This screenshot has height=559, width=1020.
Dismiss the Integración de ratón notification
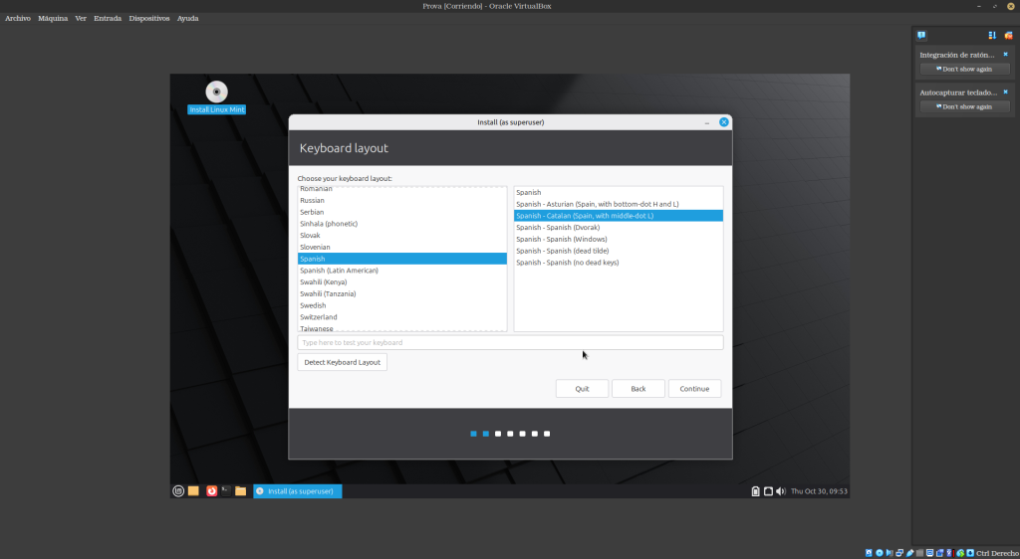tap(1005, 55)
